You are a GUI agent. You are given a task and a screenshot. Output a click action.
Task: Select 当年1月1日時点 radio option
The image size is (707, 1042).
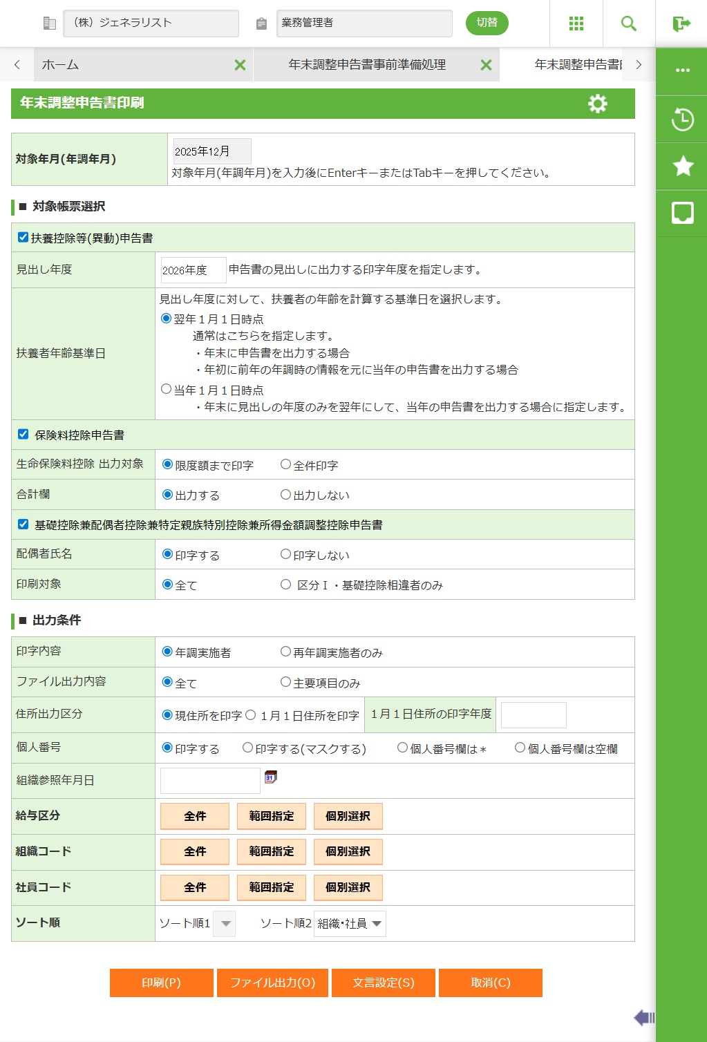click(166, 390)
